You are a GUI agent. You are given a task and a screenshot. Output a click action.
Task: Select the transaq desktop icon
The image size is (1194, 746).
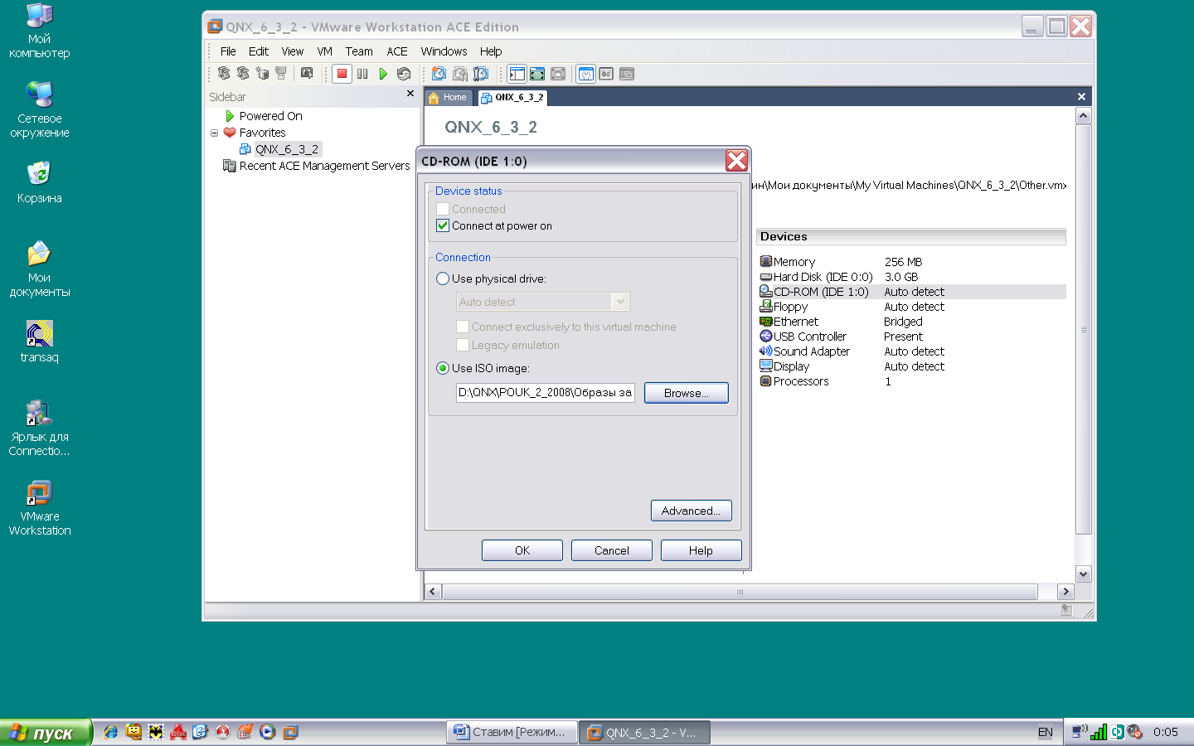point(39,342)
